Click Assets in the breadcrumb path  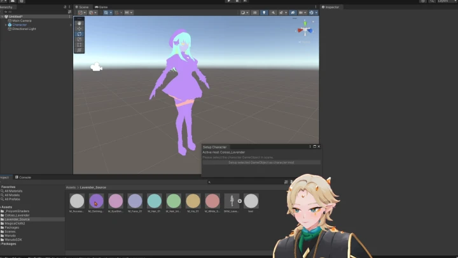point(71,187)
